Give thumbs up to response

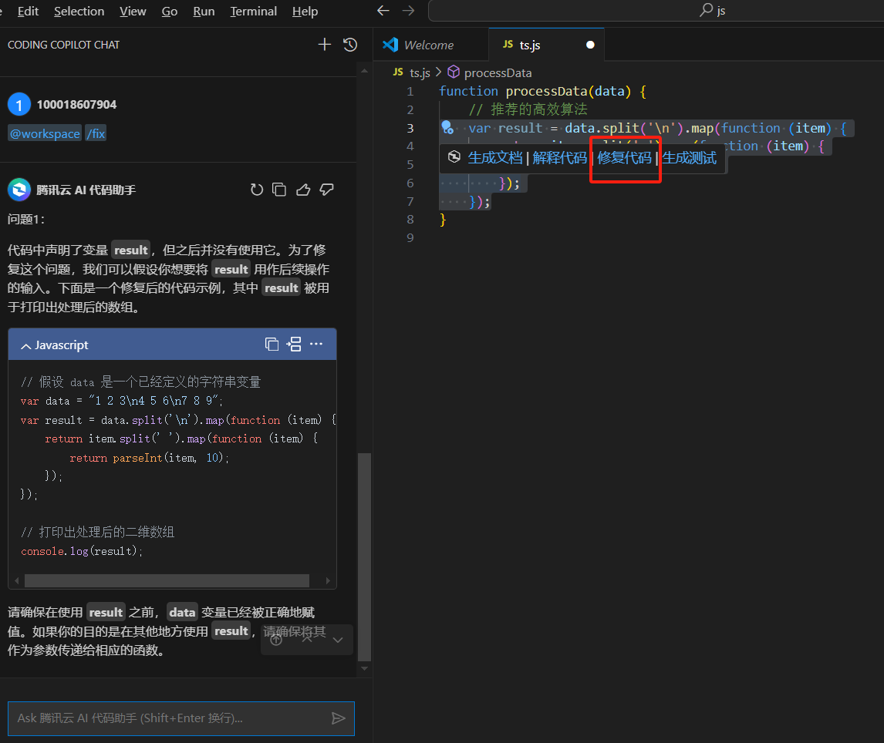303,190
